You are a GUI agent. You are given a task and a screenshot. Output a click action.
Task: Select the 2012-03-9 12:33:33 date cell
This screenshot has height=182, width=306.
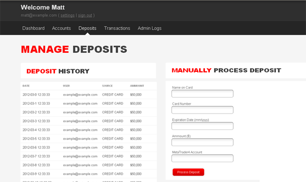(x=36, y=174)
